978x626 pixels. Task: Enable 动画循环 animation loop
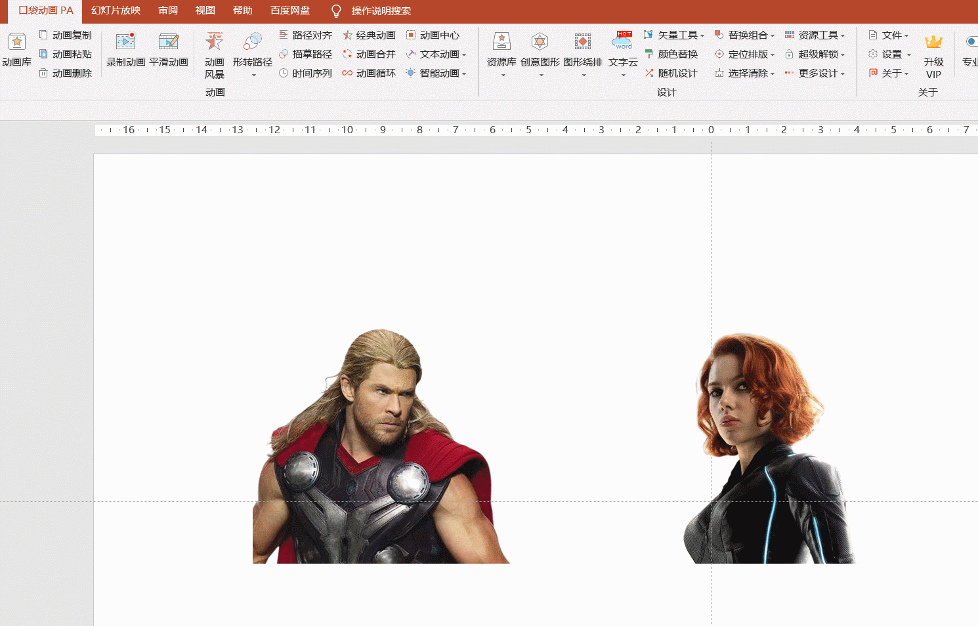369,73
